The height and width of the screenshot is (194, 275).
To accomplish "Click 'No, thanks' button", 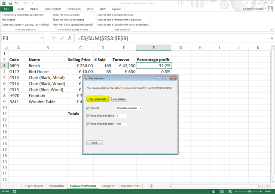I will (119, 99).
